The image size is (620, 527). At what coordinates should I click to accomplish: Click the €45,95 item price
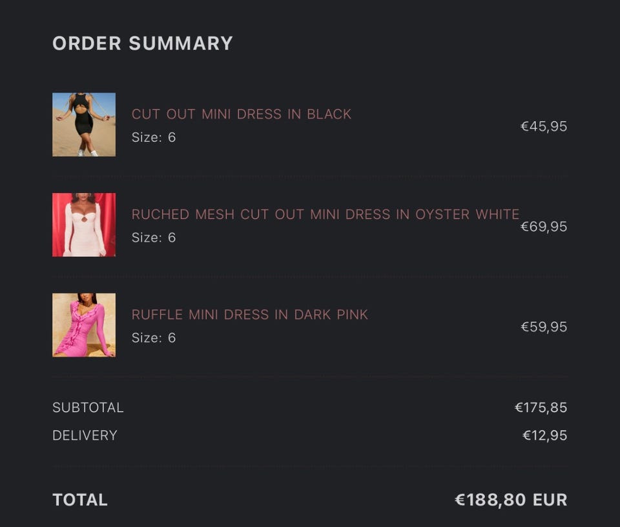click(544, 126)
